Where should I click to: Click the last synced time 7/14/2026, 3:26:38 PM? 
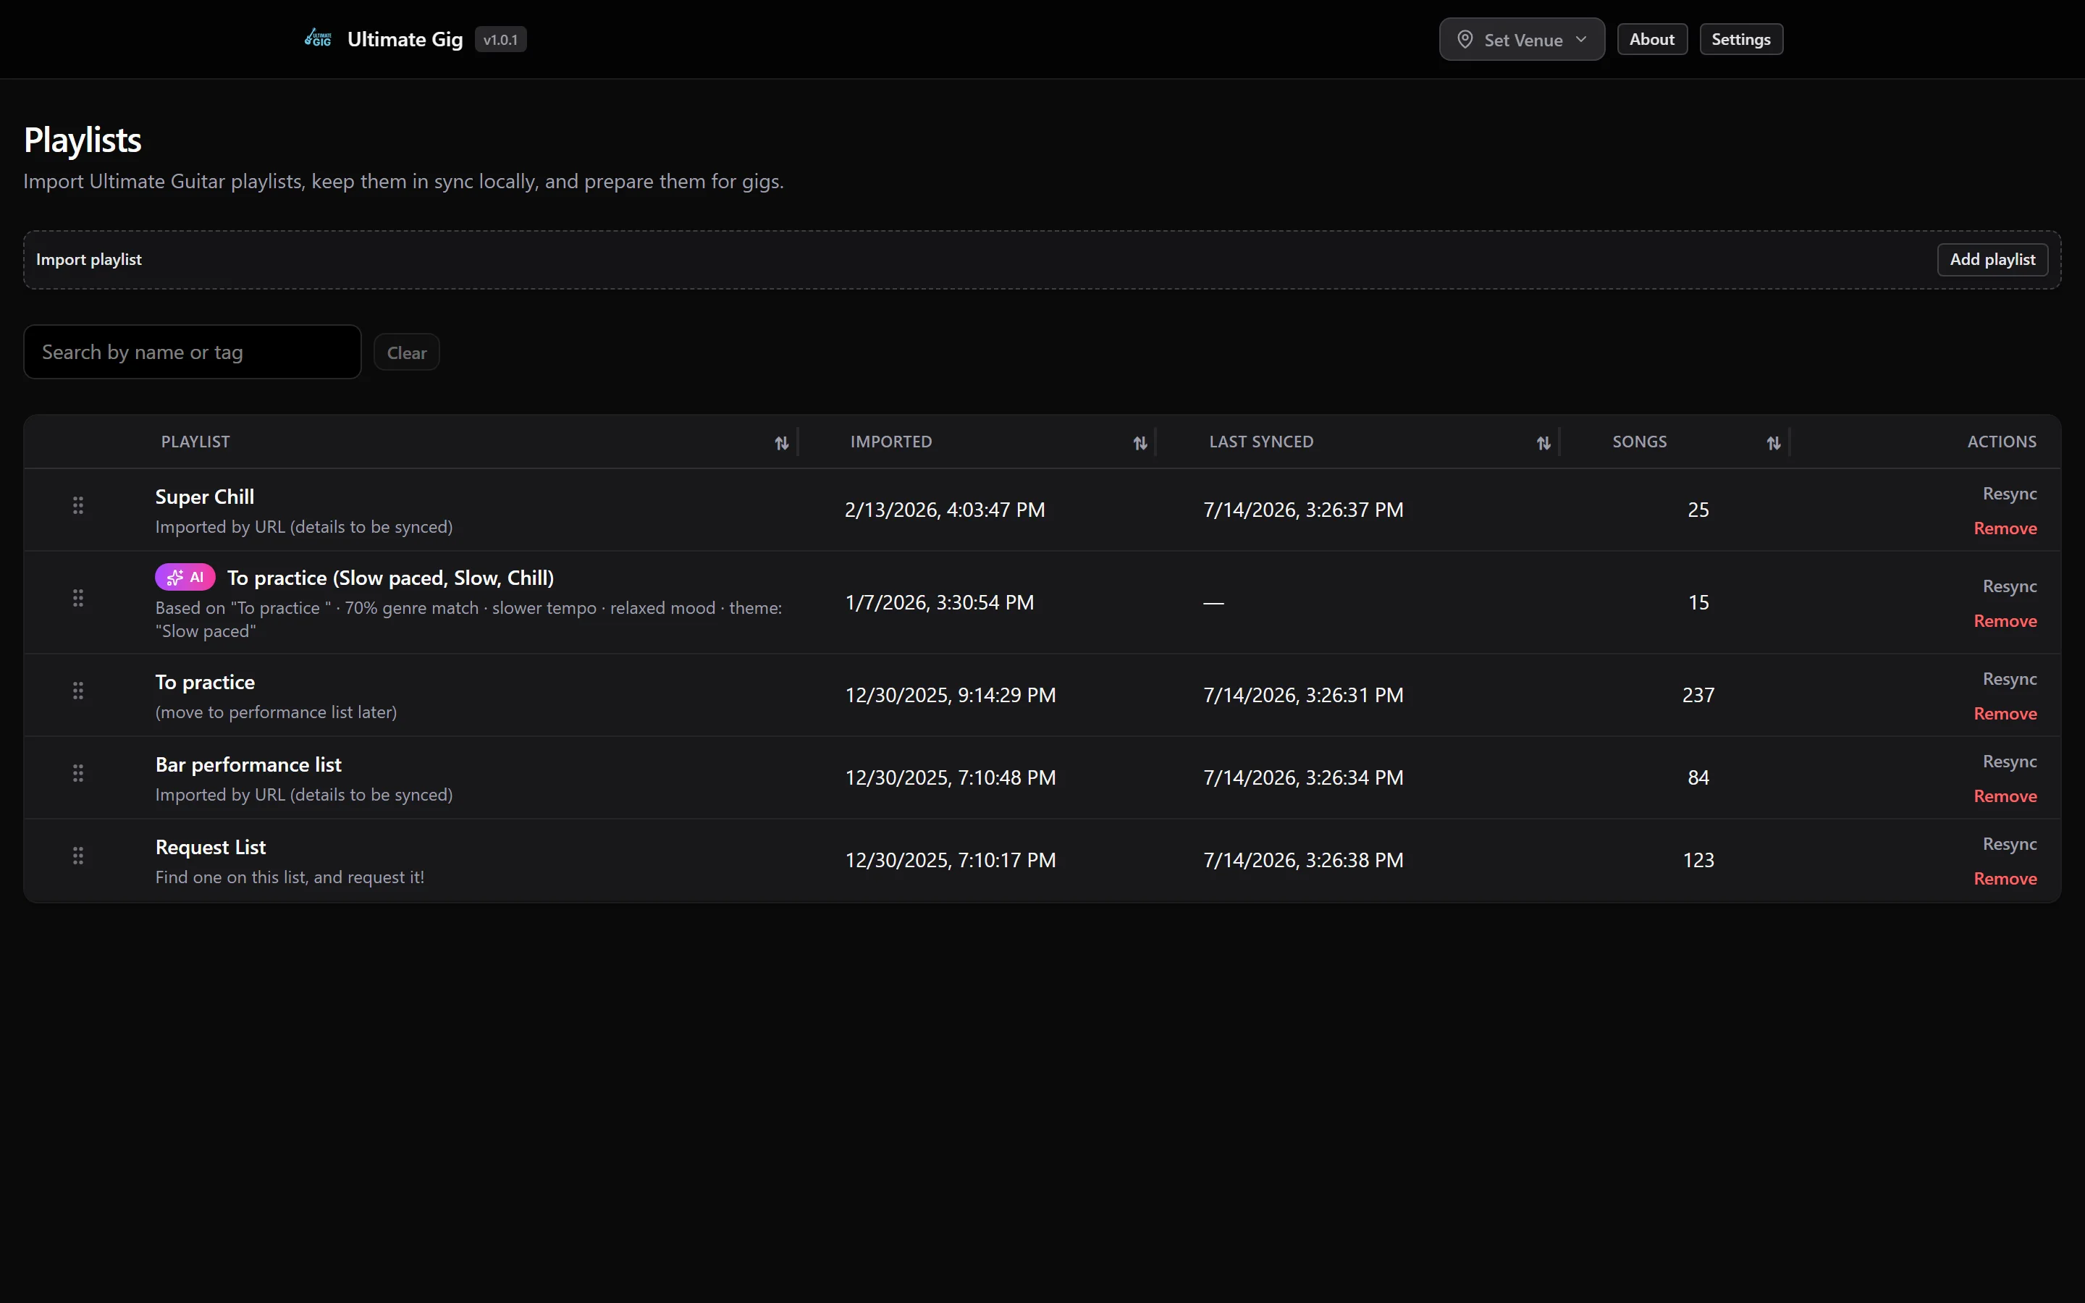pyautogui.click(x=1302, y=860)
